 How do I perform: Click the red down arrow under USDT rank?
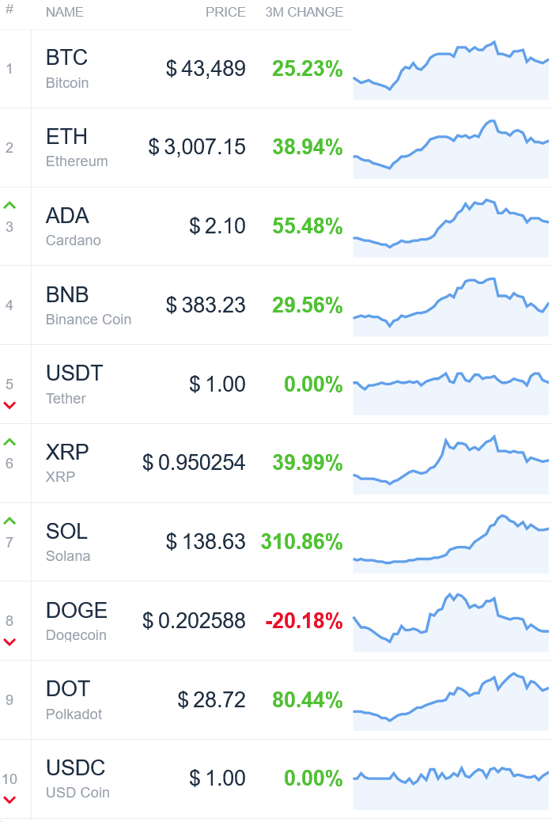[9, 405]
